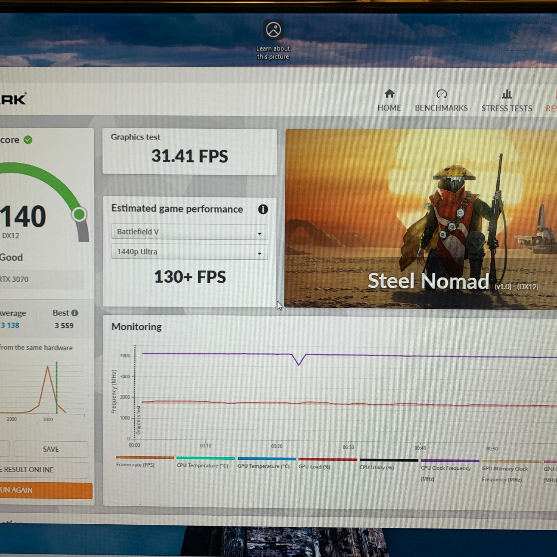Toggle GPU Temperature legend color bar
The height and width of the screenshot is (557, 557).
pyautogui.click(x=266, y=459)
